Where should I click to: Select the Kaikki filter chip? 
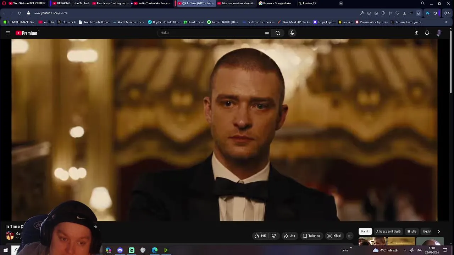(365, 231)
